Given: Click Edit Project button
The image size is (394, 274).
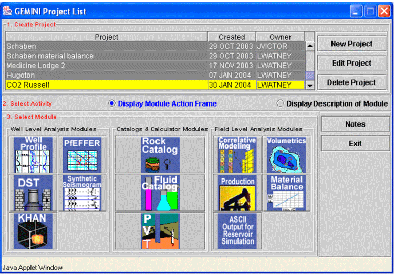Looking at the screenshot, I should (x=351, y=63).
